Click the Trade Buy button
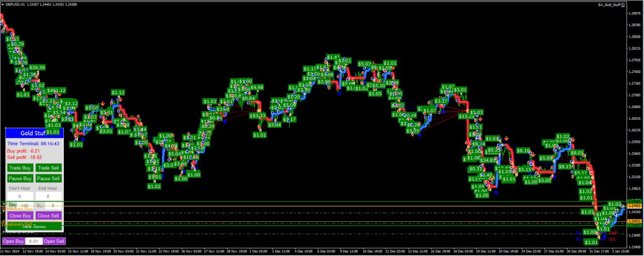Image resolution: width=644 pixels, height=256 pixels. pyautogui.click(x=20, y=168)
